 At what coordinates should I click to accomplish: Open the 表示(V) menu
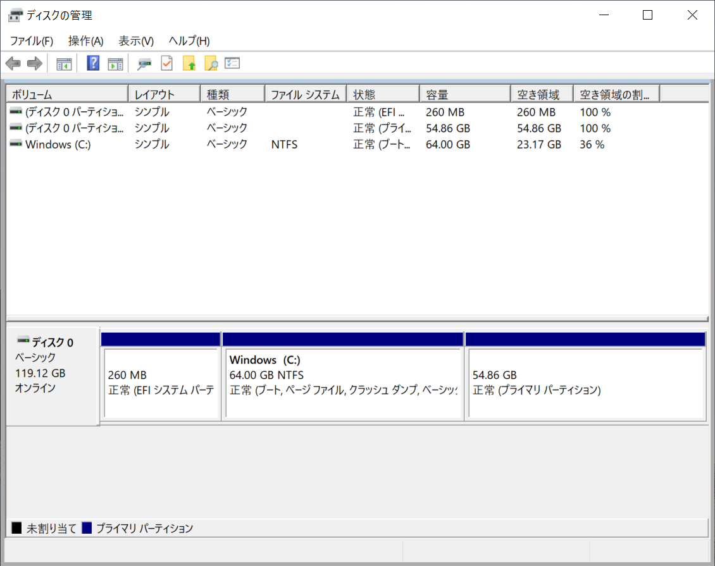point(136,40)
